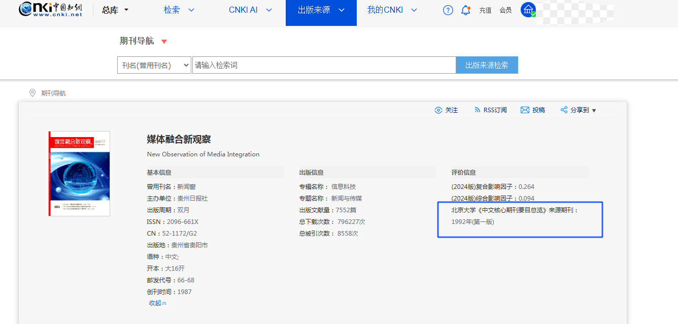
Task: Click the location pin breadcrumb icon
Action: pos(32,93)
